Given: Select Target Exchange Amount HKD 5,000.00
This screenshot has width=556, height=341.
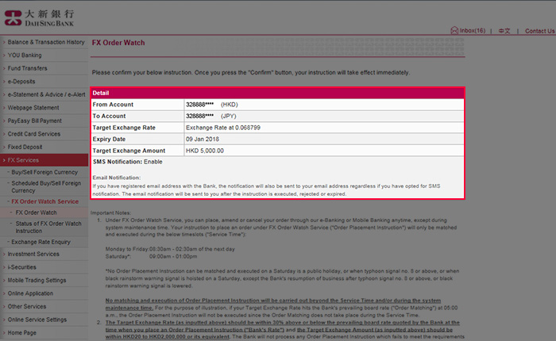Looking at the screenshot, I should click(205, 151).
